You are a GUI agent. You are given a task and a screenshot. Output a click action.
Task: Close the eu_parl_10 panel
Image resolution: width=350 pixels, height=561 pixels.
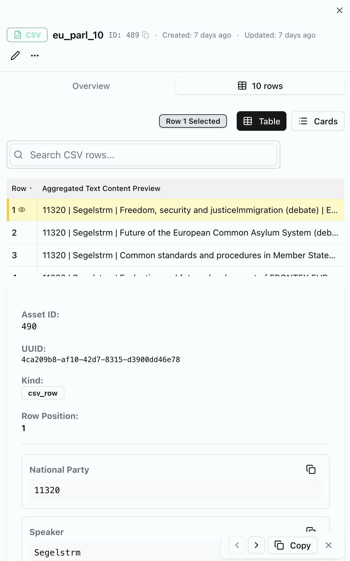click(x=339, y=10)
